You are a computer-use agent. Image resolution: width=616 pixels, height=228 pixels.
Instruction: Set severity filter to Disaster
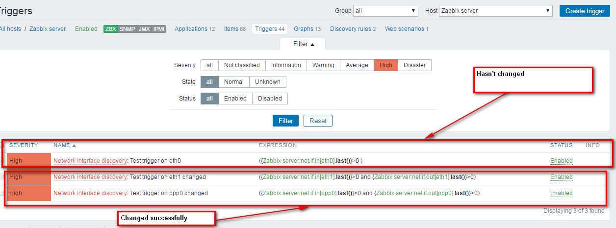[415, 65]
